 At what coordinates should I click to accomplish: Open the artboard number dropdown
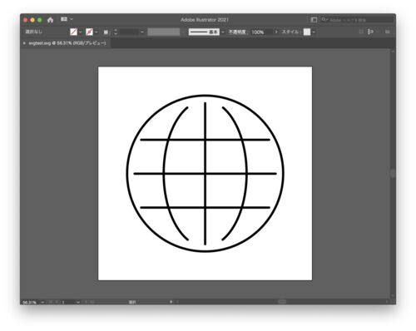click(x=78, y=302)
